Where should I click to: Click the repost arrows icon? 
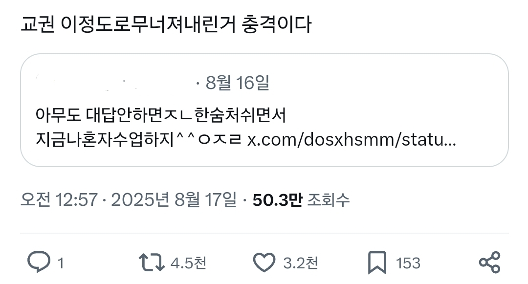pos(152,262)
